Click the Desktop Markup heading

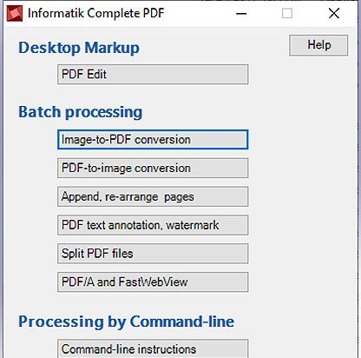(79, 48)
